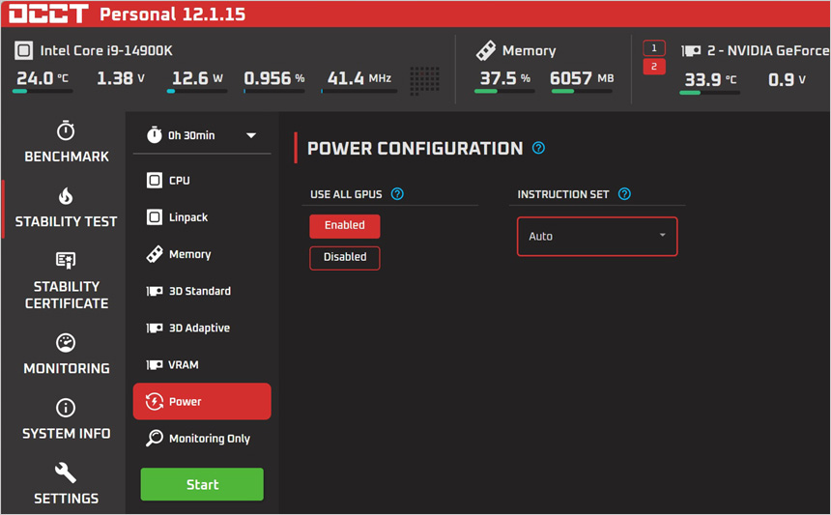Viewport: 831px width, 515px height.
Task: Open Settings with the wrench icon
Action: [66, 472]
